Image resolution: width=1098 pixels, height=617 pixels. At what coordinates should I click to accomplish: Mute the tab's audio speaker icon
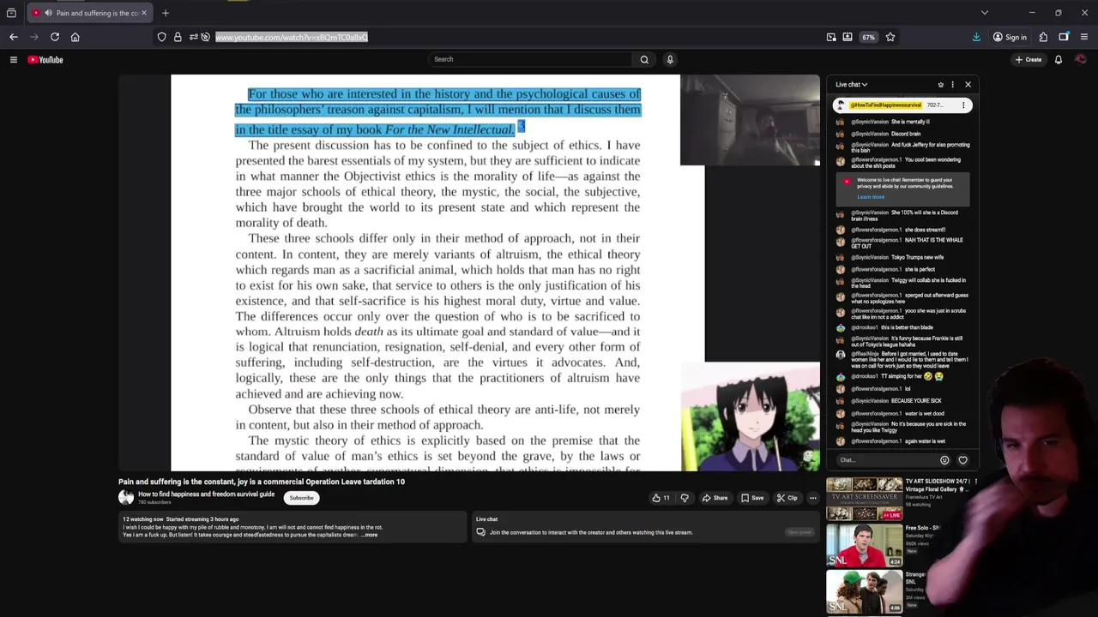[47, 13]
